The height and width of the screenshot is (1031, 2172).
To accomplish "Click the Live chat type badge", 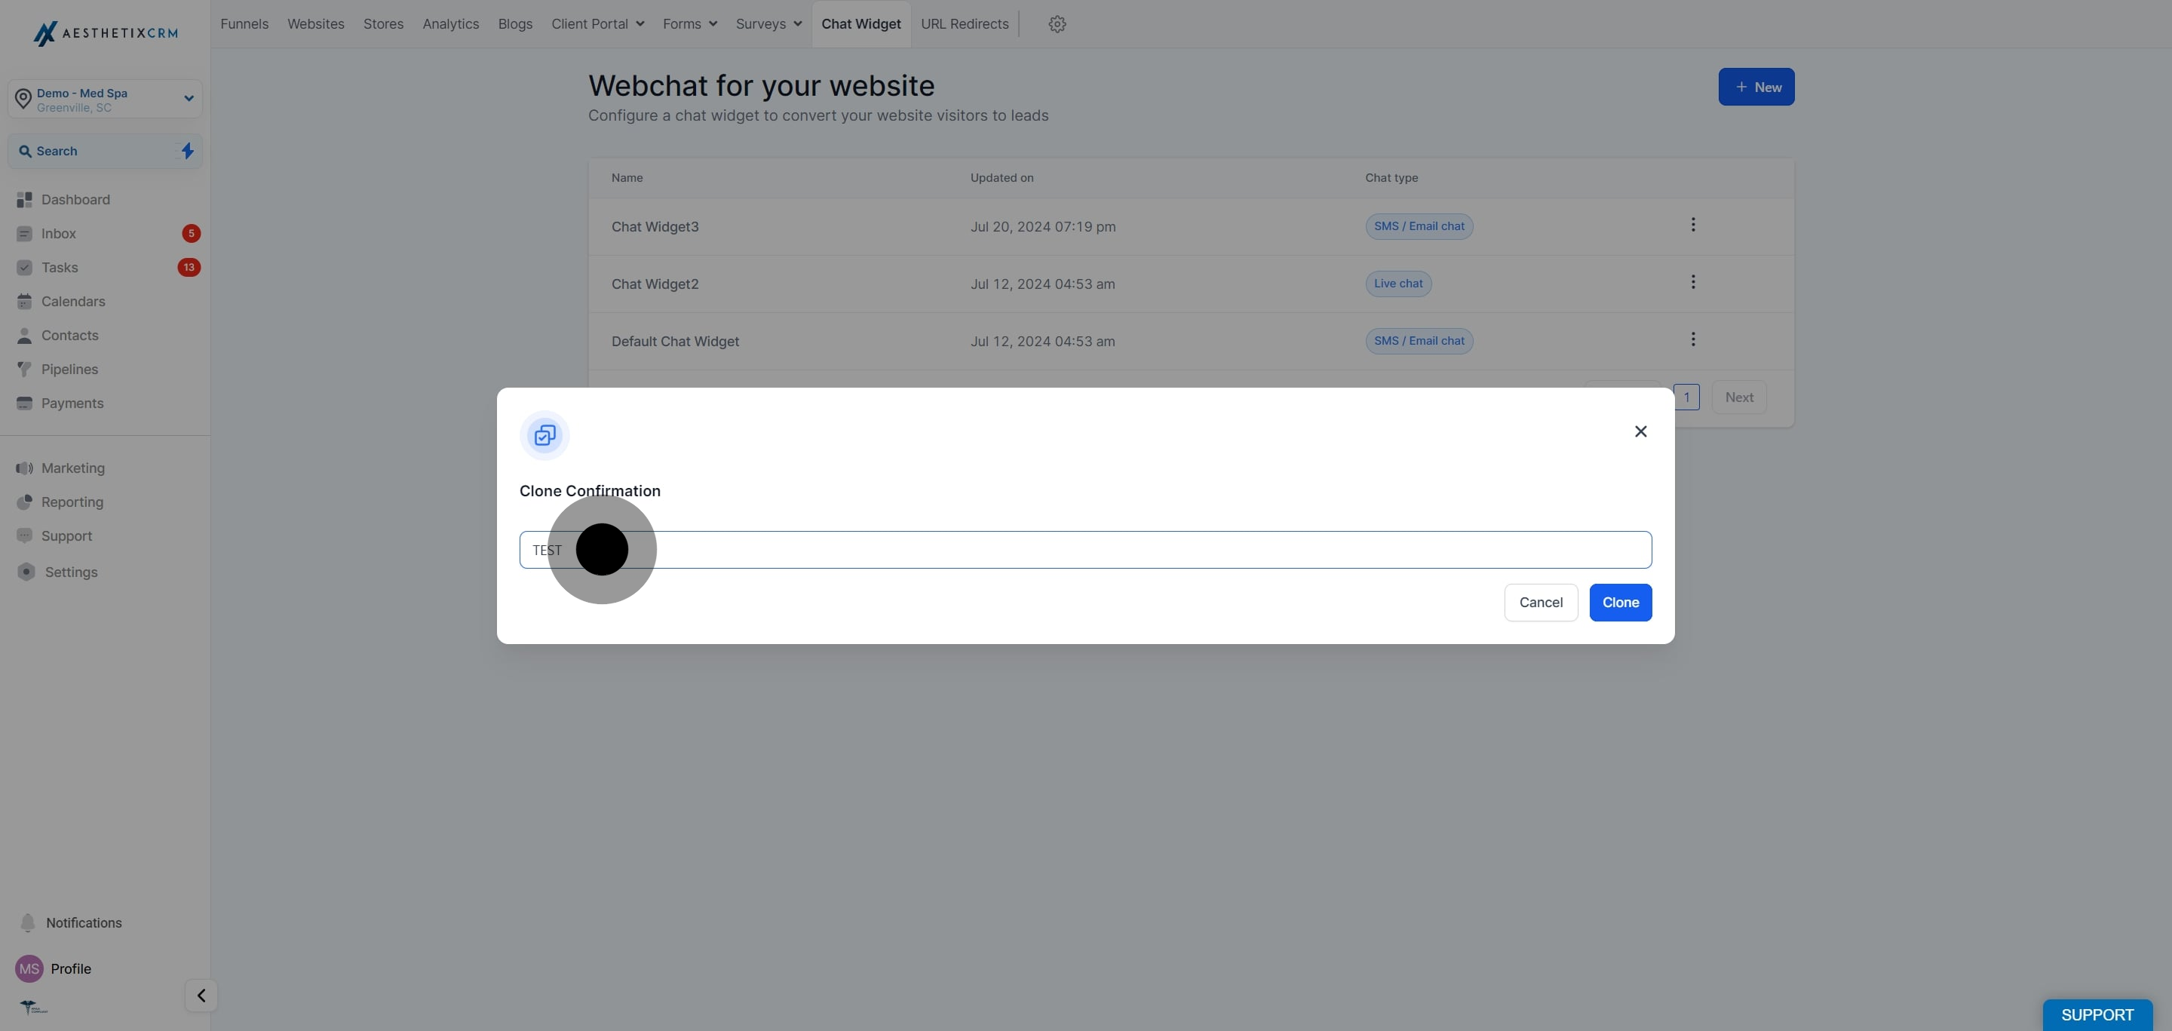I will 1398,284.
